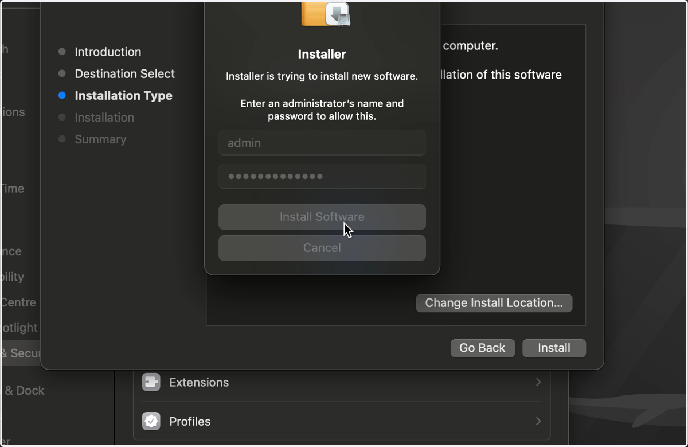Expand the Extensions row chevron
Screen dimensions: 688x447
click(x=538, y=382)
